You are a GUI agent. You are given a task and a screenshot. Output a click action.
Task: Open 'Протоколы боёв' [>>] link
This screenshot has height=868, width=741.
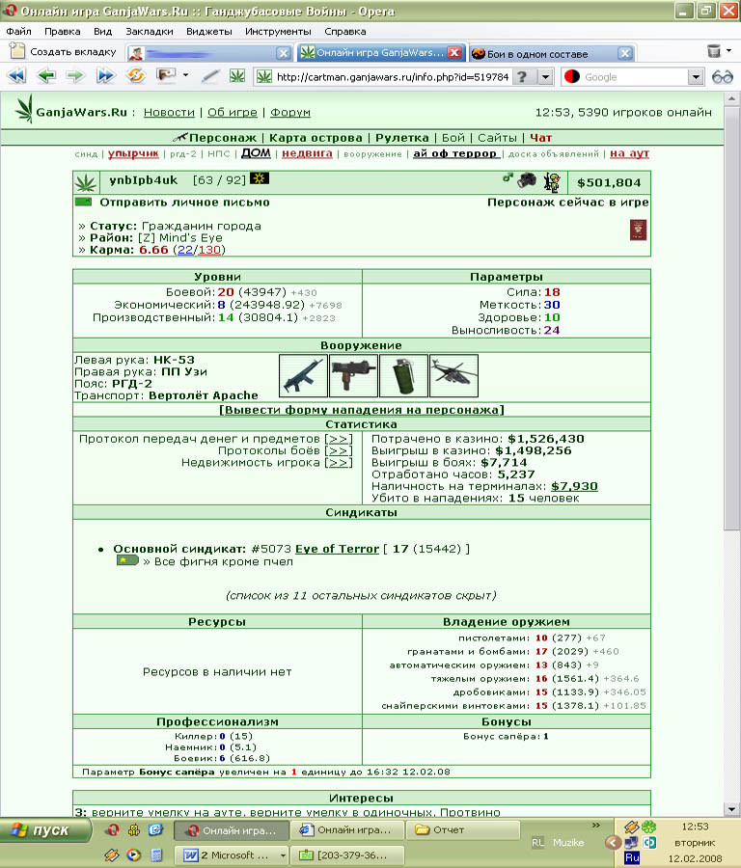(x=339, y=450)
